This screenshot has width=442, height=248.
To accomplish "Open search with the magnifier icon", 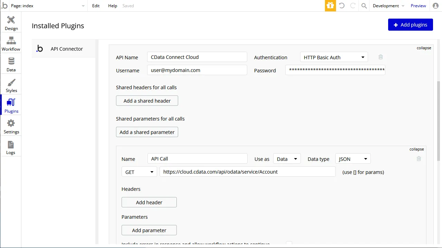I will pyautogui.click(x=364, y=6).
